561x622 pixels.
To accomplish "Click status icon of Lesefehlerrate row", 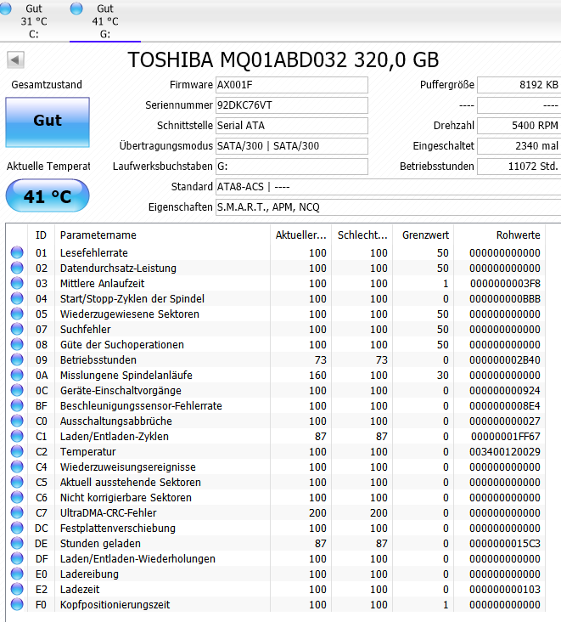I will click(x=17, y=252).
